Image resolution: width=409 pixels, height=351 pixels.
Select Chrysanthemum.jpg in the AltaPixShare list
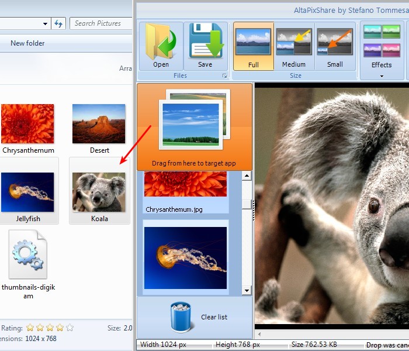[186, 192]
